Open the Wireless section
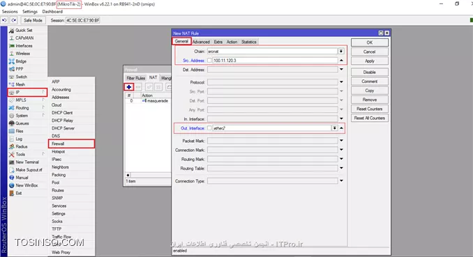The image size is (473, 257). 22,54
